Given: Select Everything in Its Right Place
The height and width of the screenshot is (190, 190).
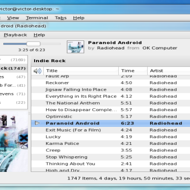Looking at the screenshot, I should 81,96.
